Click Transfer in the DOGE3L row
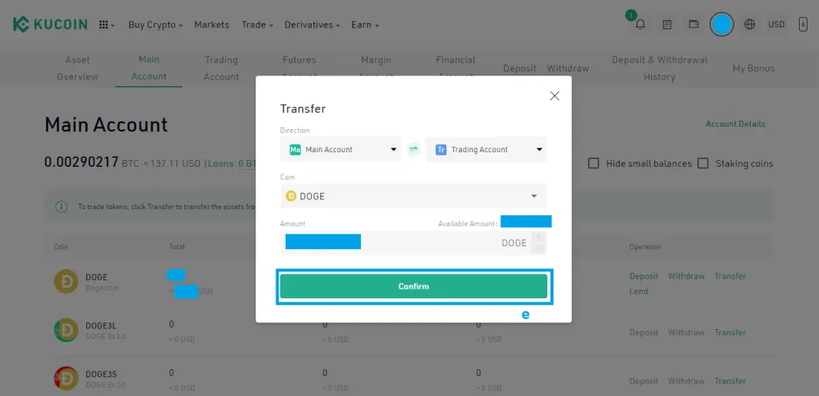Screen dimensions: 819x396 coord(730,332)
